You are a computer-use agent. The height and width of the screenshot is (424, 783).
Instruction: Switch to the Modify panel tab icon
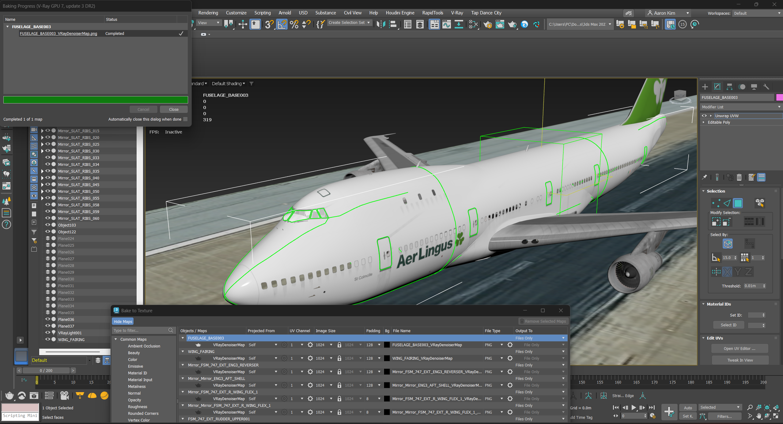(717, 87)
